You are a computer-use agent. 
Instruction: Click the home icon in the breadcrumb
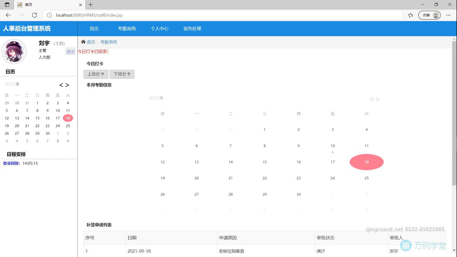pyautogui.click(x=83, y=42)
